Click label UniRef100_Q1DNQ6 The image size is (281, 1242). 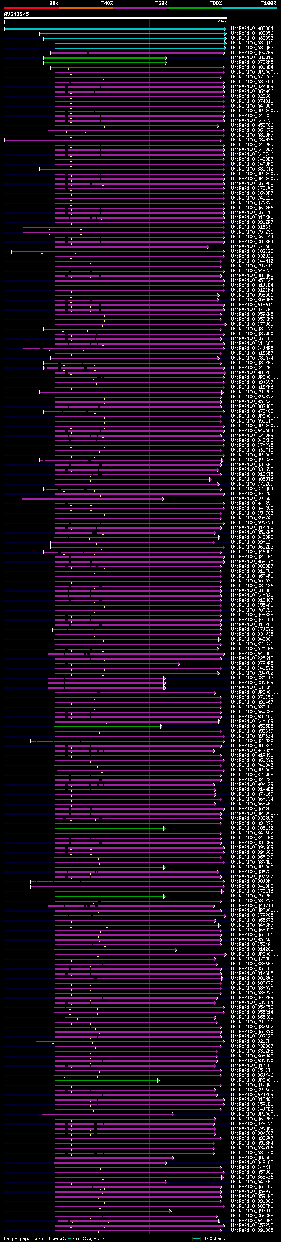pyautogui.click(x=252, y=1099)
